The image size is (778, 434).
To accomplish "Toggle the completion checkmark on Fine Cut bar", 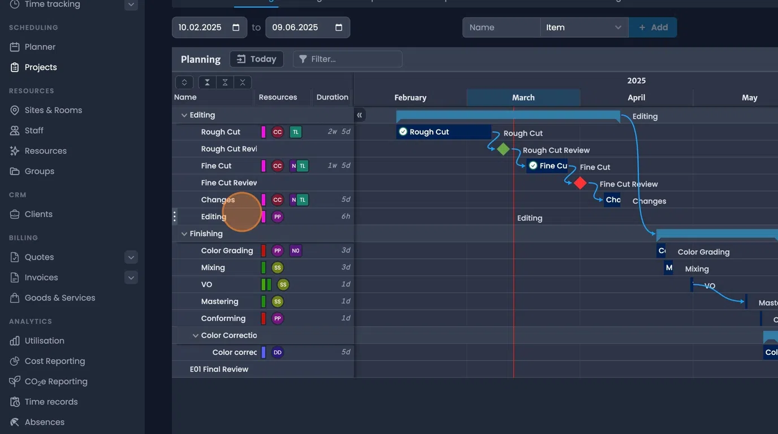I will coord(533,166).
